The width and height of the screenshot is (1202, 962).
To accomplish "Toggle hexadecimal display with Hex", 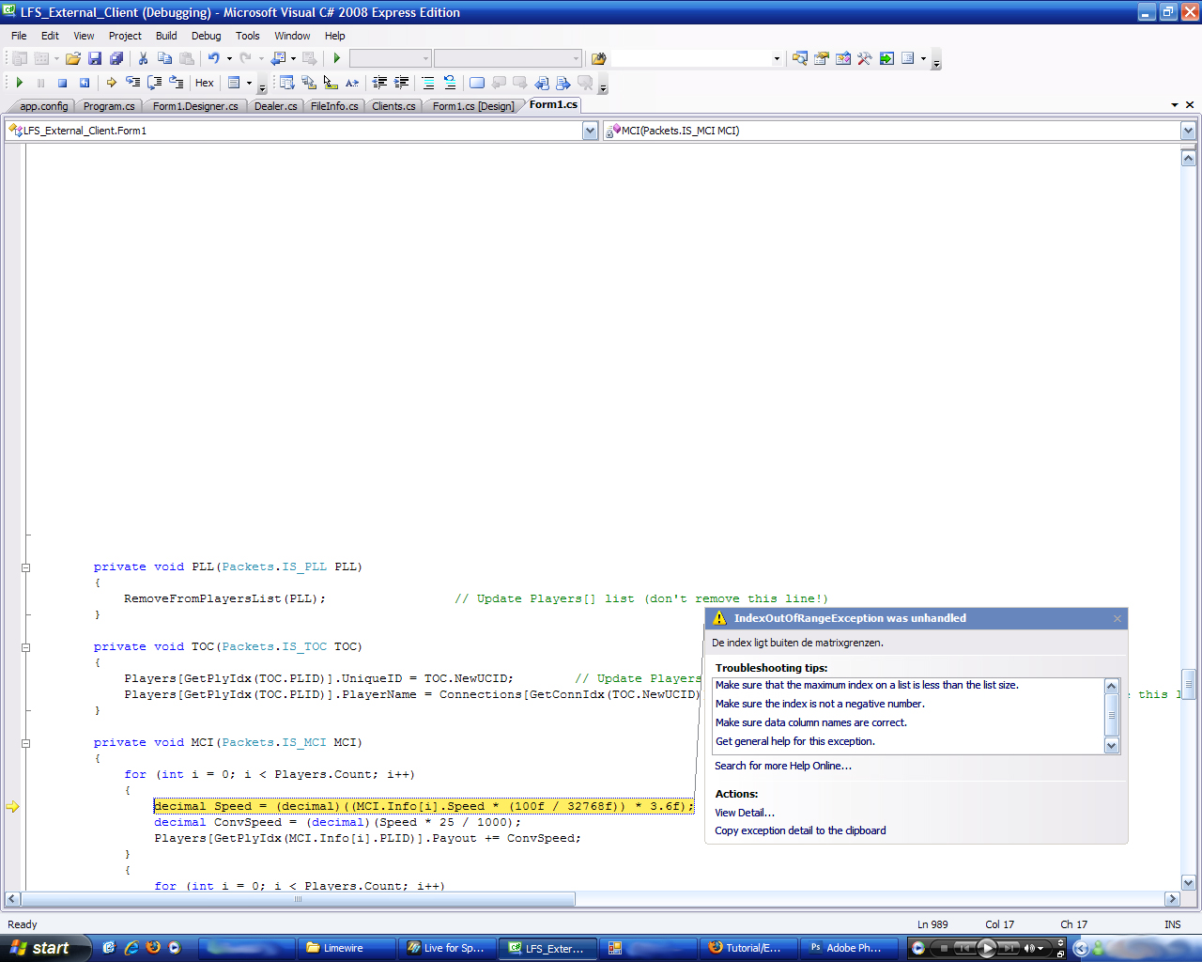I will click(205, 83).
